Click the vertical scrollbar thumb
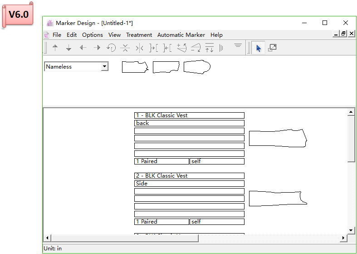The height and width of the screenshot is (254, 357). [351, 139]
